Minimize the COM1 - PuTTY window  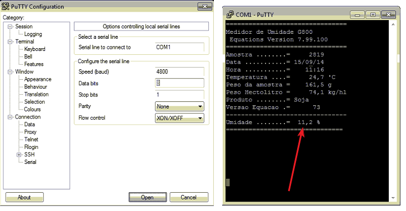point(357,15)
